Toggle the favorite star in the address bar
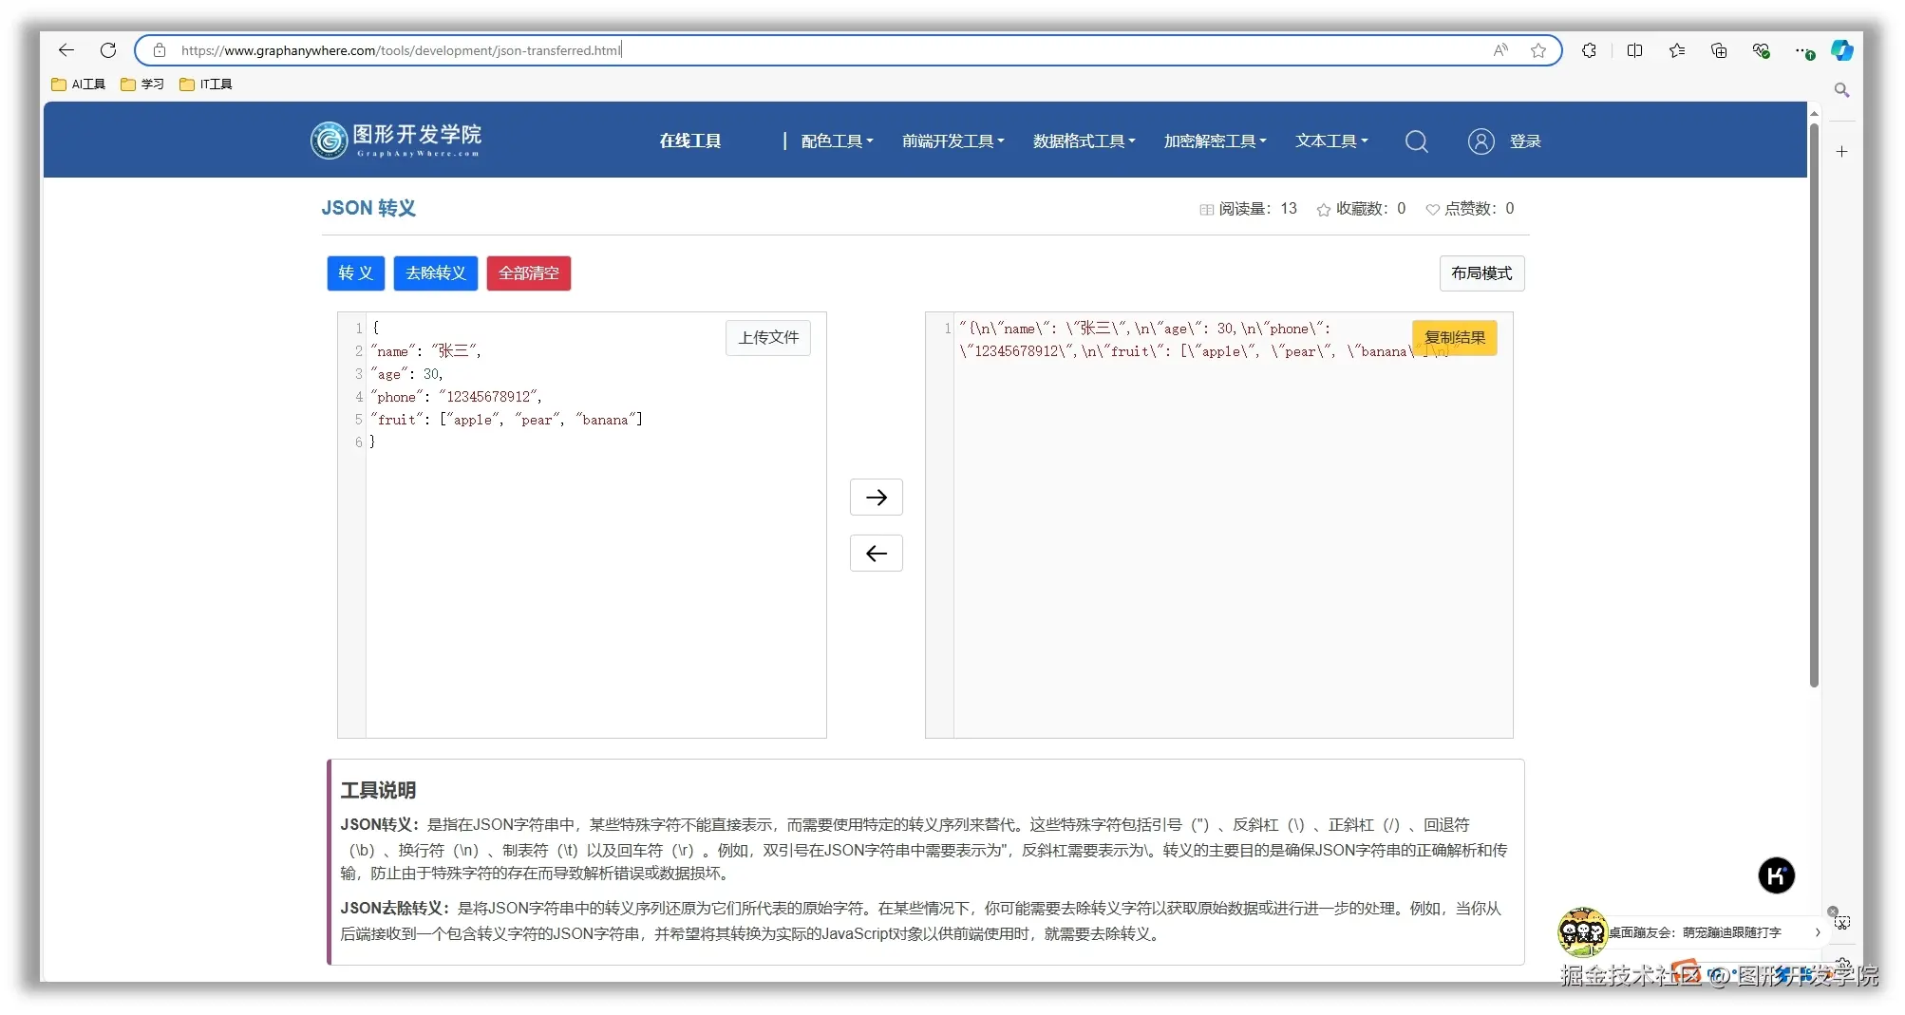 click(x=1537, y=50)
